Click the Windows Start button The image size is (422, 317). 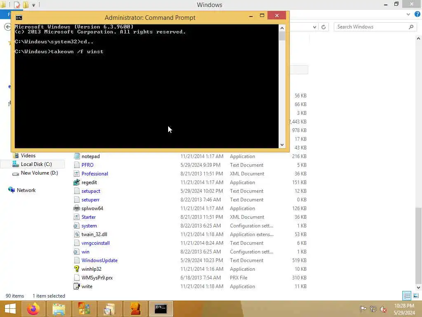point(10,309)
